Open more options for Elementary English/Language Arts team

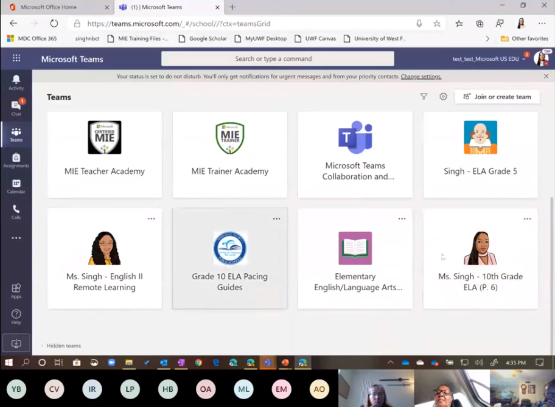pyautogui.click(x=402, y=219)
